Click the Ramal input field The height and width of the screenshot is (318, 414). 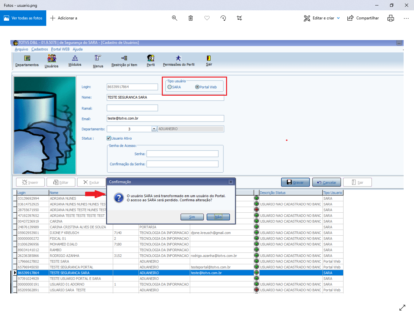point(132,108)
